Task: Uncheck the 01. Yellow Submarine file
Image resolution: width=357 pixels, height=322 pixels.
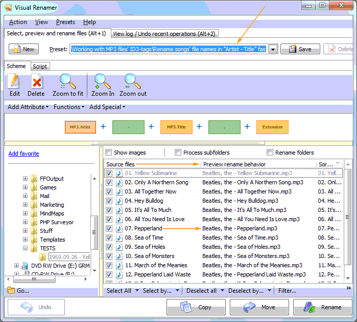Action: pos(109,173)
